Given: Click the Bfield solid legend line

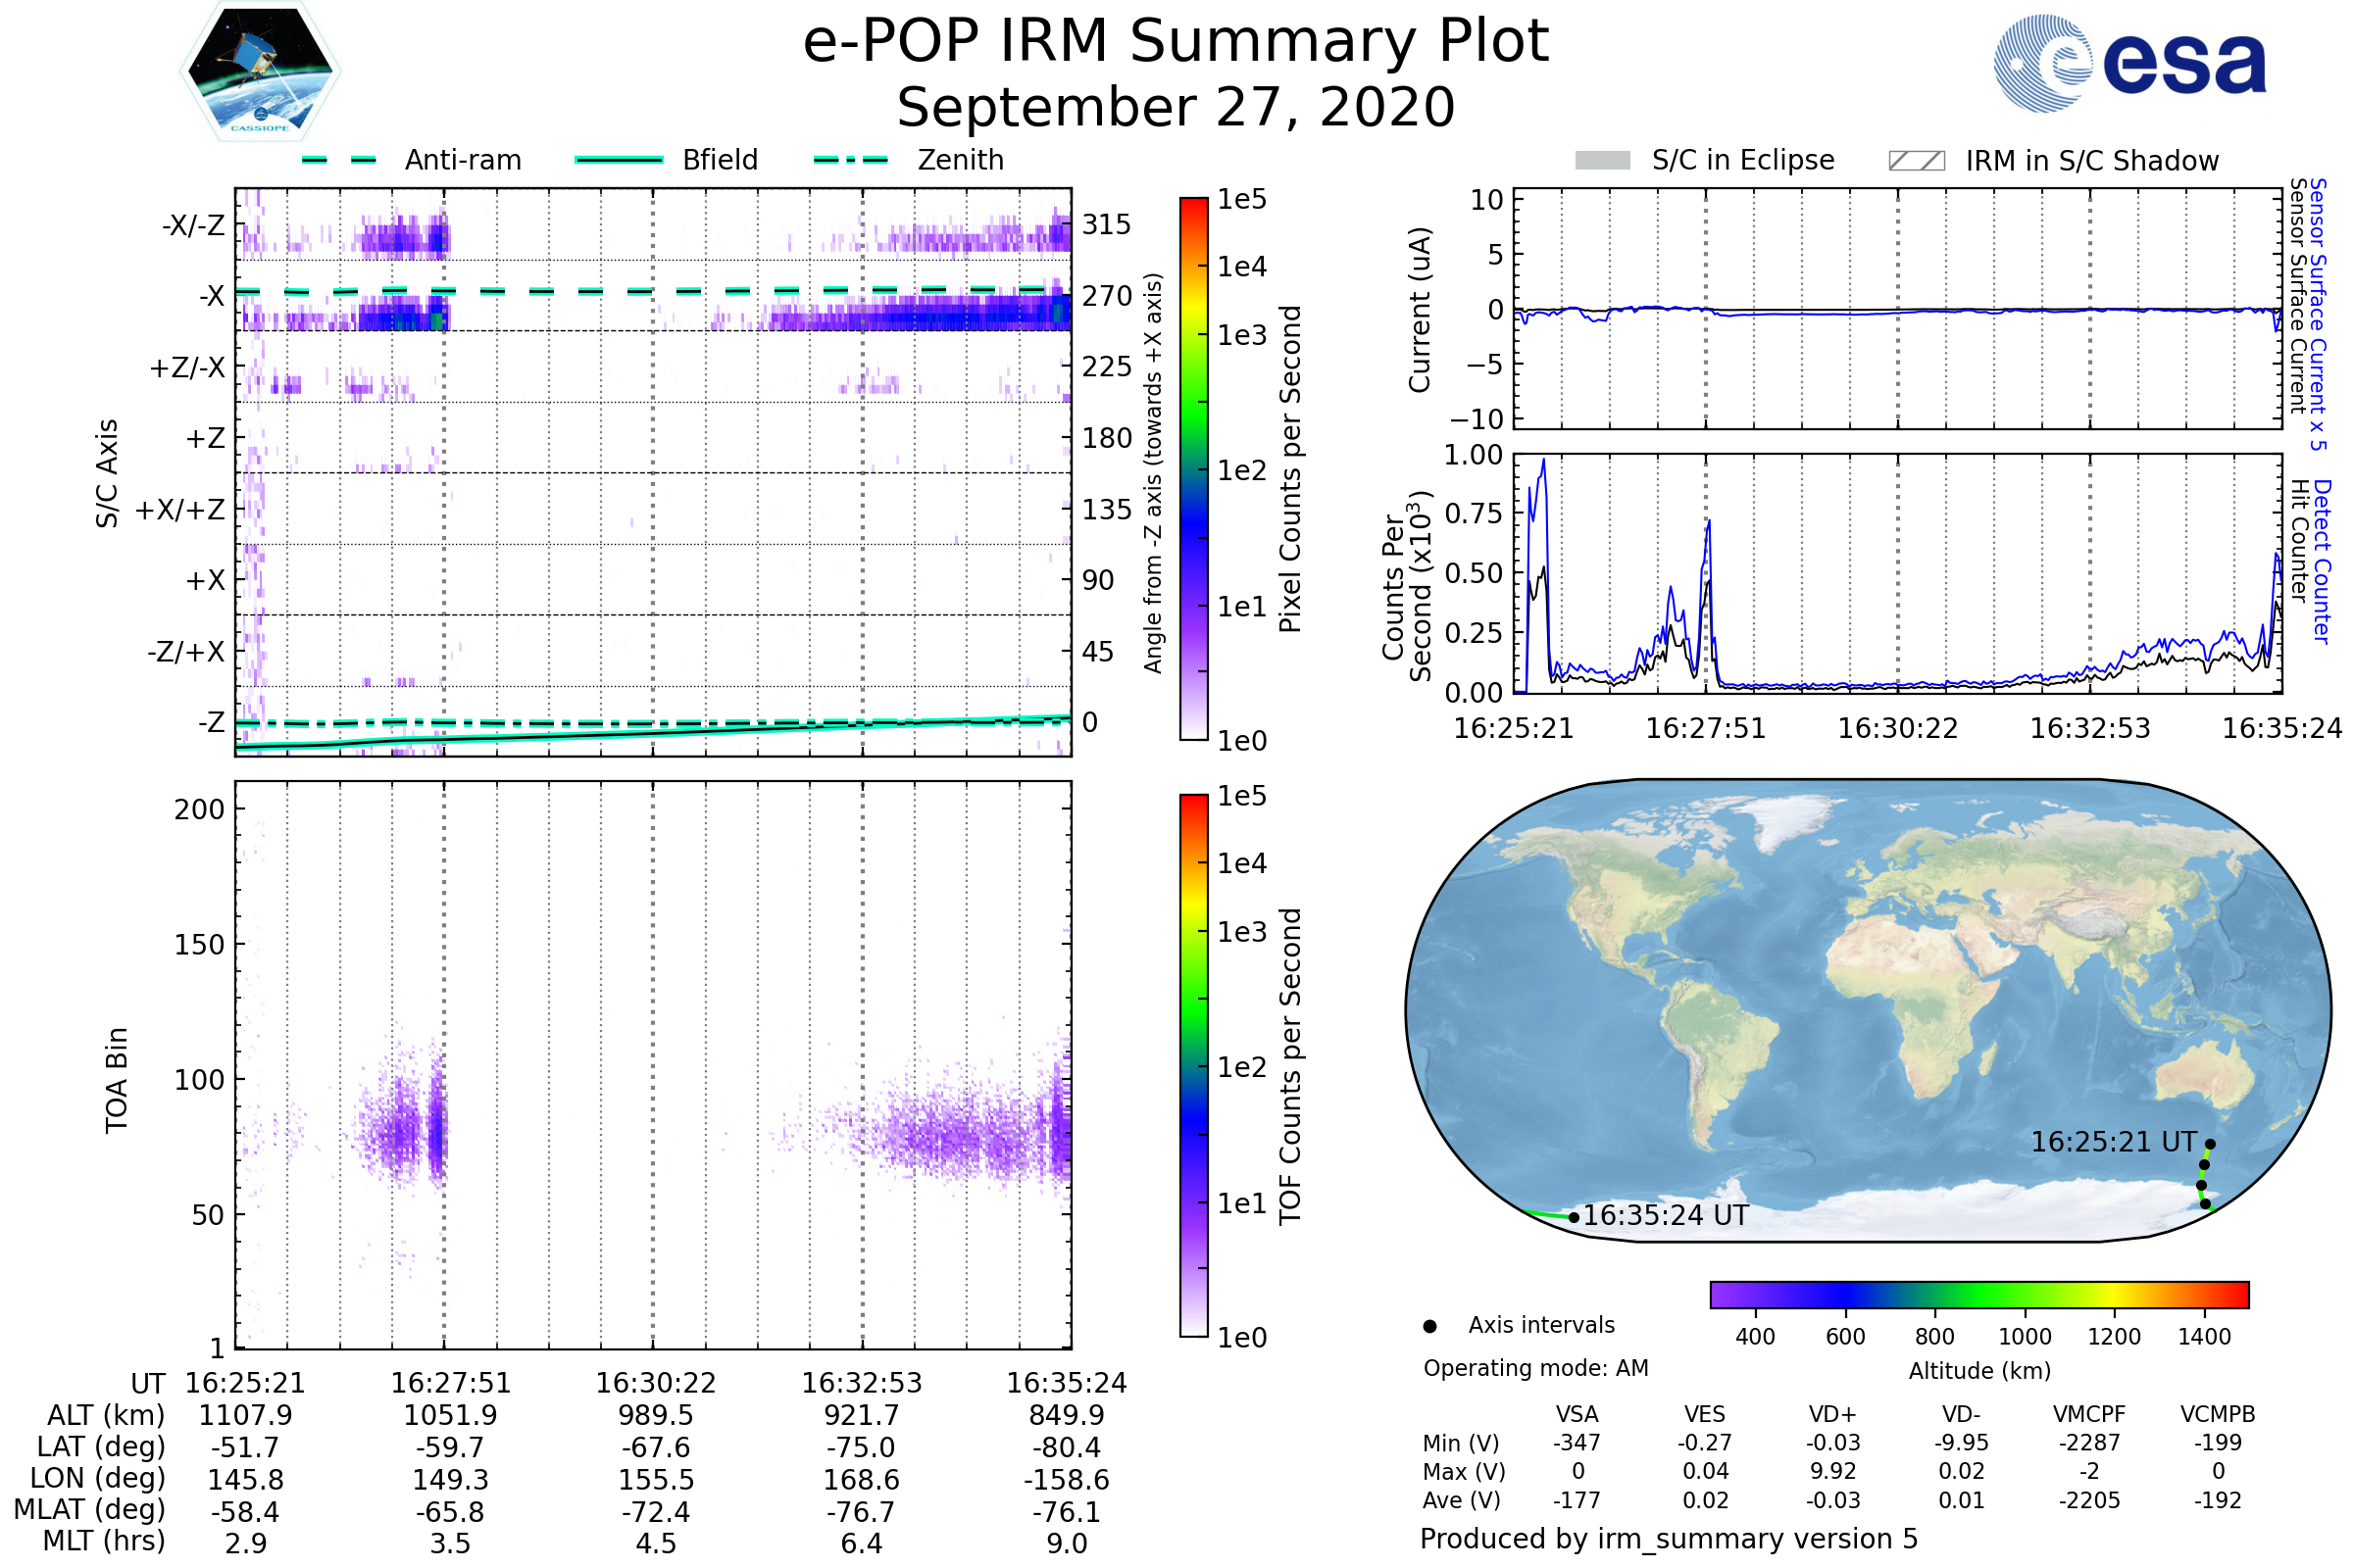Looking at the screenshot, I should coord(620,160).
